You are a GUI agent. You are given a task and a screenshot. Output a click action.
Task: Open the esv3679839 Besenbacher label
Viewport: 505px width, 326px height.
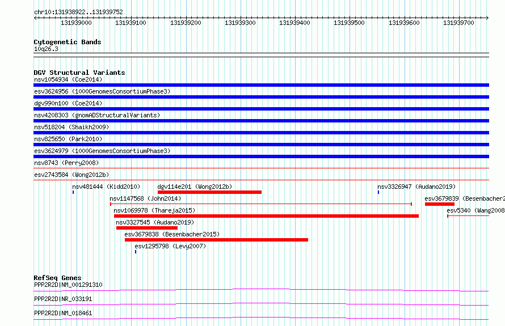[x=465, y=198]
